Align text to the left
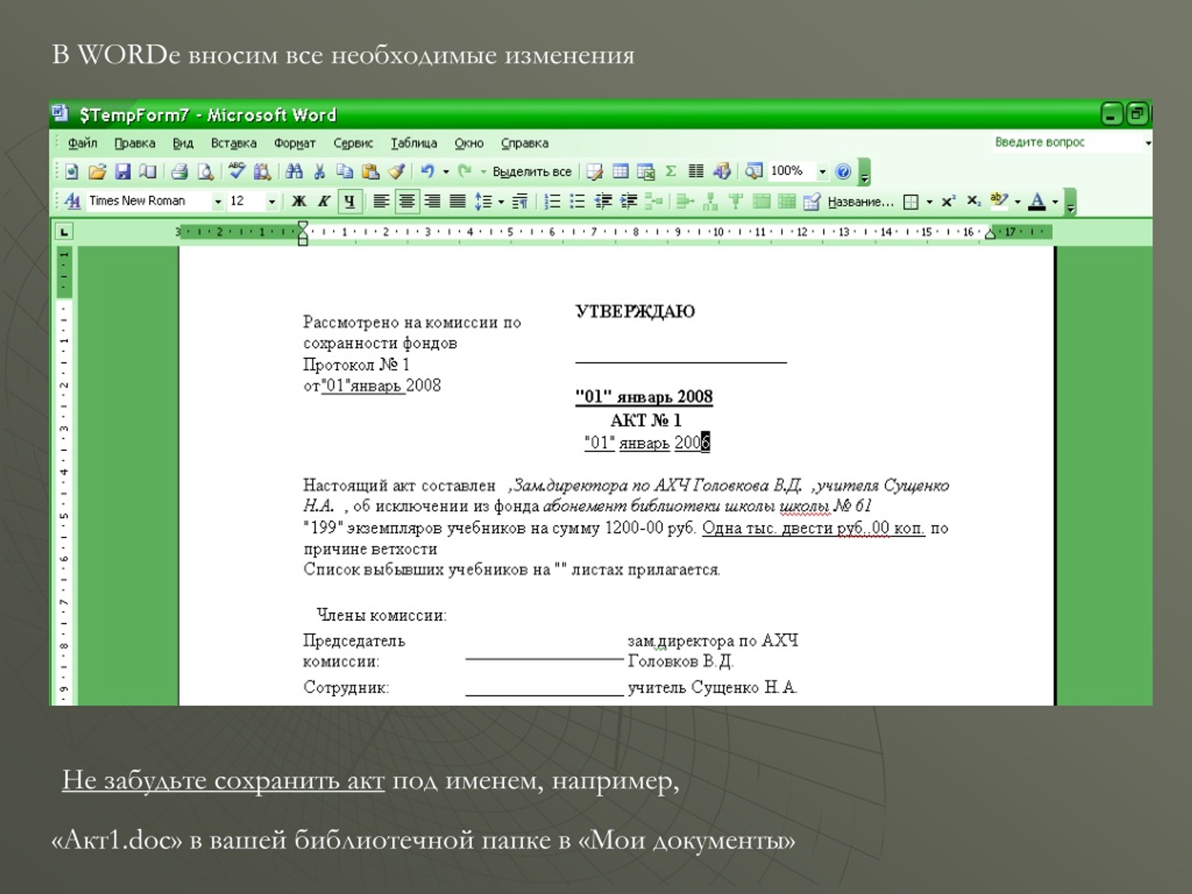This screenshot has width=1192, height=894. click(x=381, y=202)
